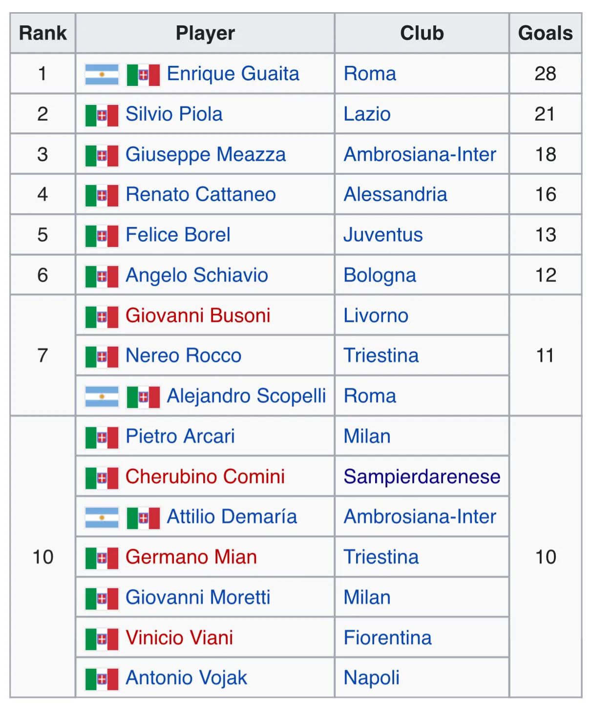Open the Lazio club link
The image size is (591, 710).
tap(367, 114)
